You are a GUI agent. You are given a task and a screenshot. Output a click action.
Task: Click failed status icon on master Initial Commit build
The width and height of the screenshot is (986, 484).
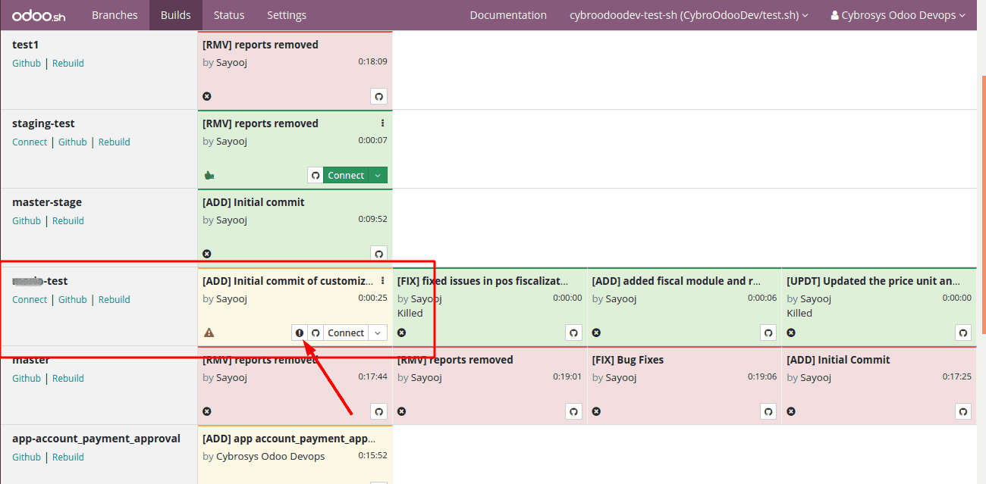pyautogui.click(x=791, y=411)
